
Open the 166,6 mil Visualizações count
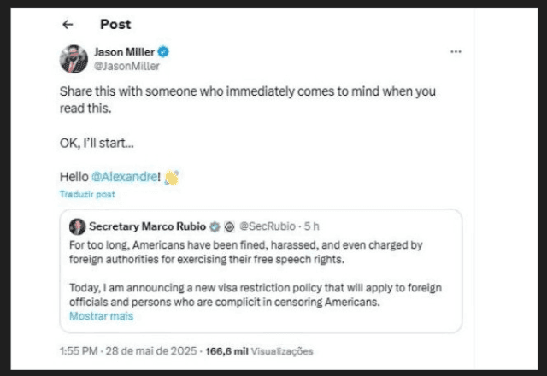click(258, 350)
